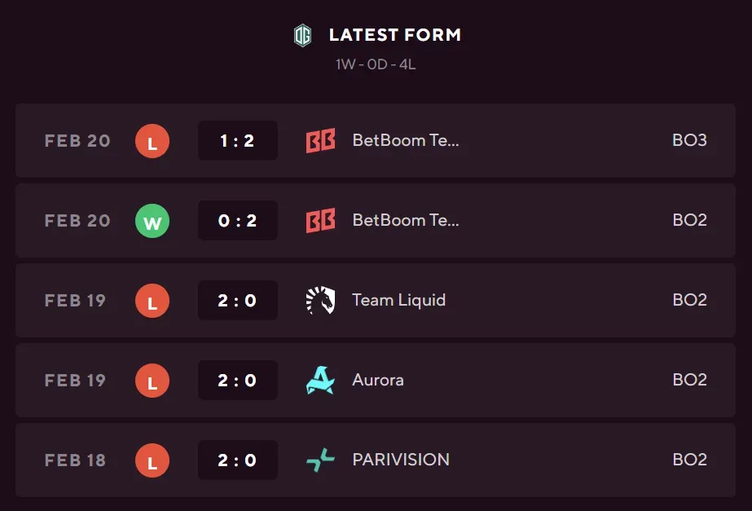Screen dimensions: 752x511
Task: Click BetBoom logo in the 0:2 match row
Action: coord(320,221)
